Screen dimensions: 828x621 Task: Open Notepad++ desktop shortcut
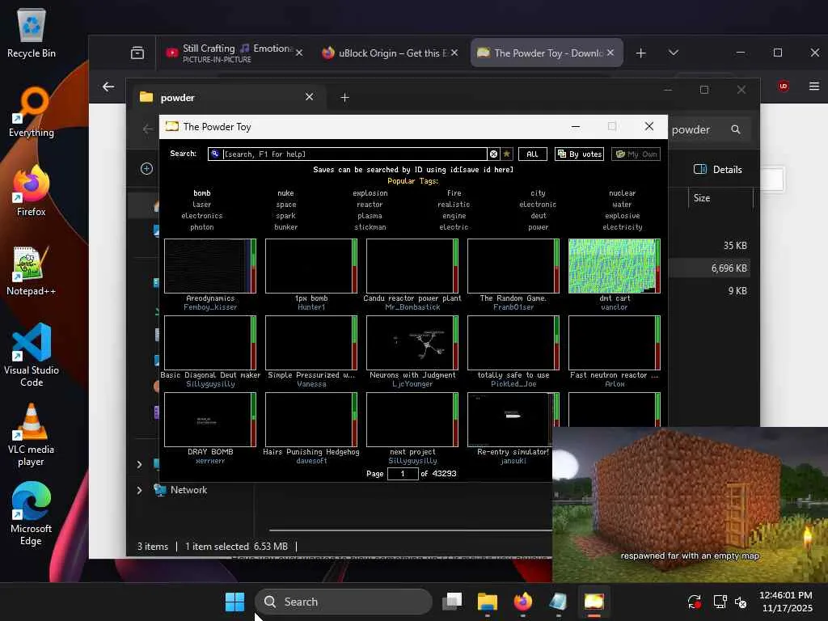32,270
